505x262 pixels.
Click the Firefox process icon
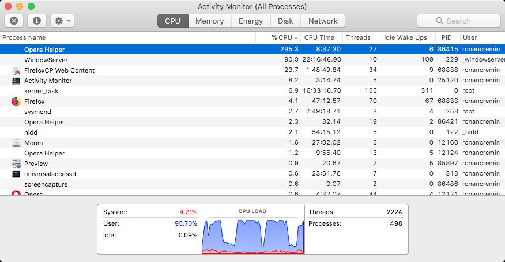(16, 101)
